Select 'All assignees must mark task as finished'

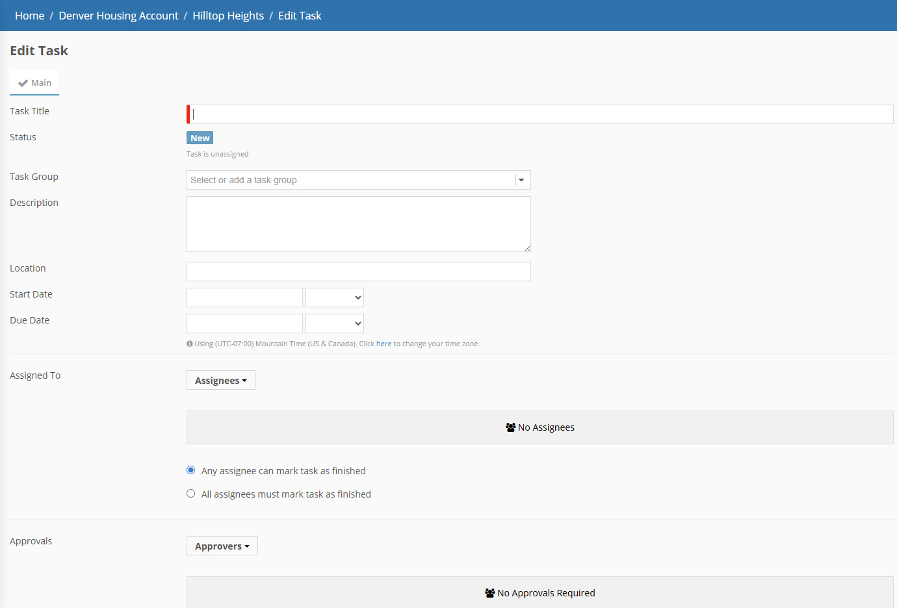point(191,494)
